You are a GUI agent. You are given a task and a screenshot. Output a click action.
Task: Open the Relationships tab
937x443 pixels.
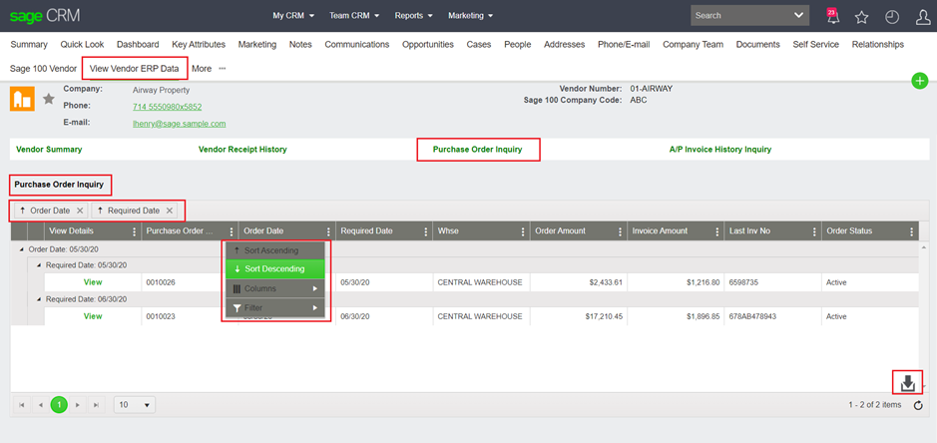(x=878, y=44)
